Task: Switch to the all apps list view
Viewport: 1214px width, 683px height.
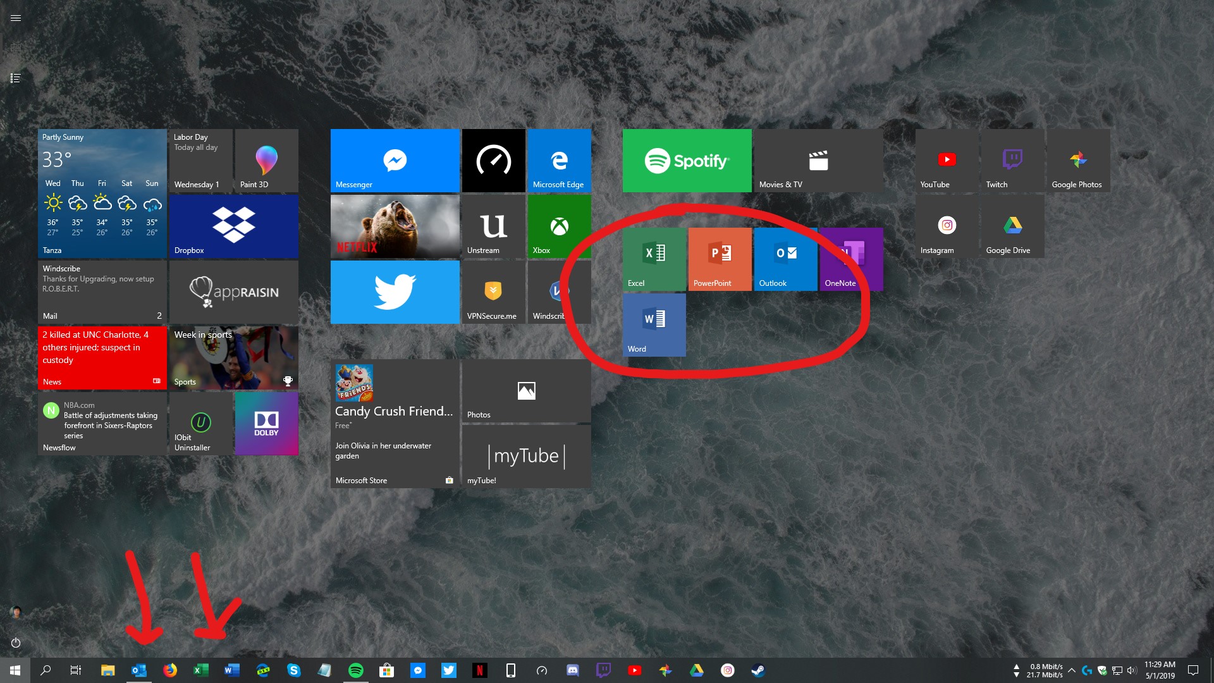Action: [x=16, y=77]
